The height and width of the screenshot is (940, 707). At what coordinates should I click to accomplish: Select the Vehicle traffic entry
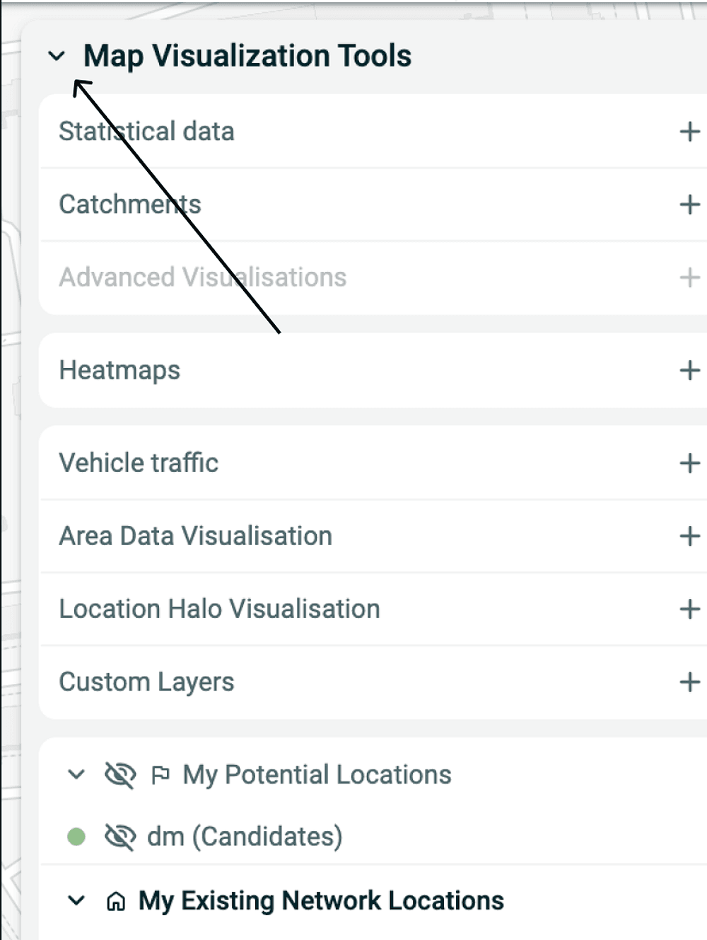pos(139,463)
